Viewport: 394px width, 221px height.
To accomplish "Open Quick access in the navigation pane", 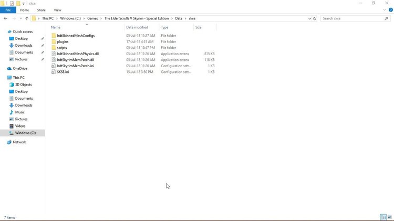I will coord(23,31).
